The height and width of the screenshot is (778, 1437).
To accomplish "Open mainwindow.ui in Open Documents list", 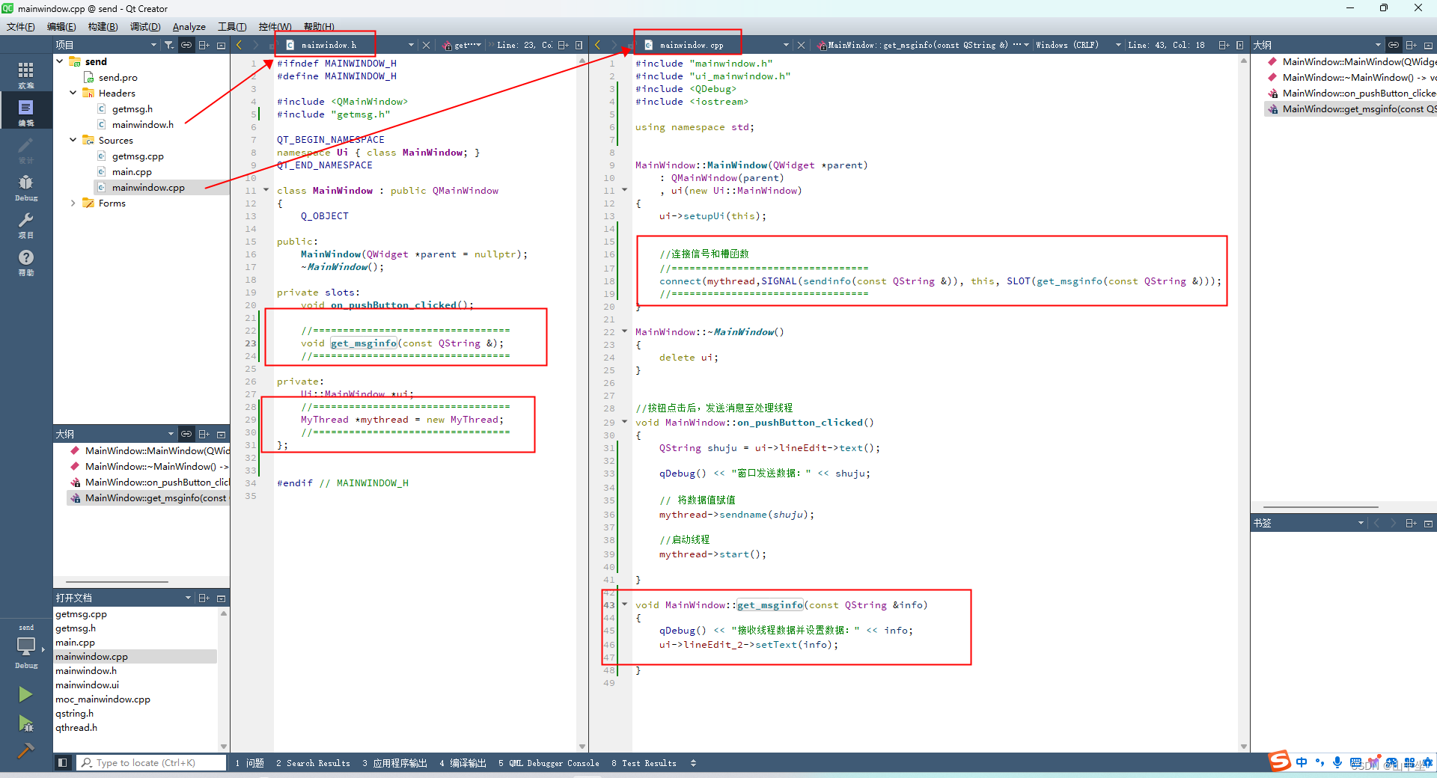I will coord(87,684).
